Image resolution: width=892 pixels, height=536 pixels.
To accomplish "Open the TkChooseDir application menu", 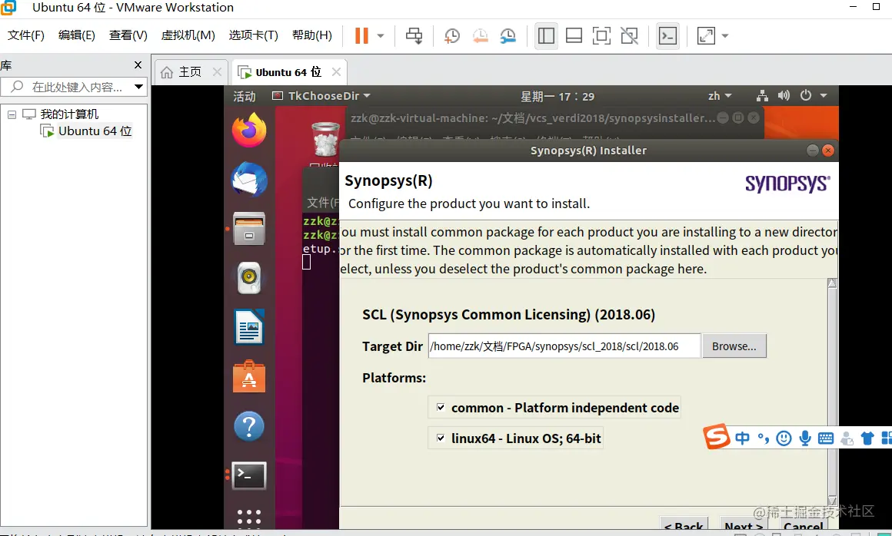I will tap(321, 96).
